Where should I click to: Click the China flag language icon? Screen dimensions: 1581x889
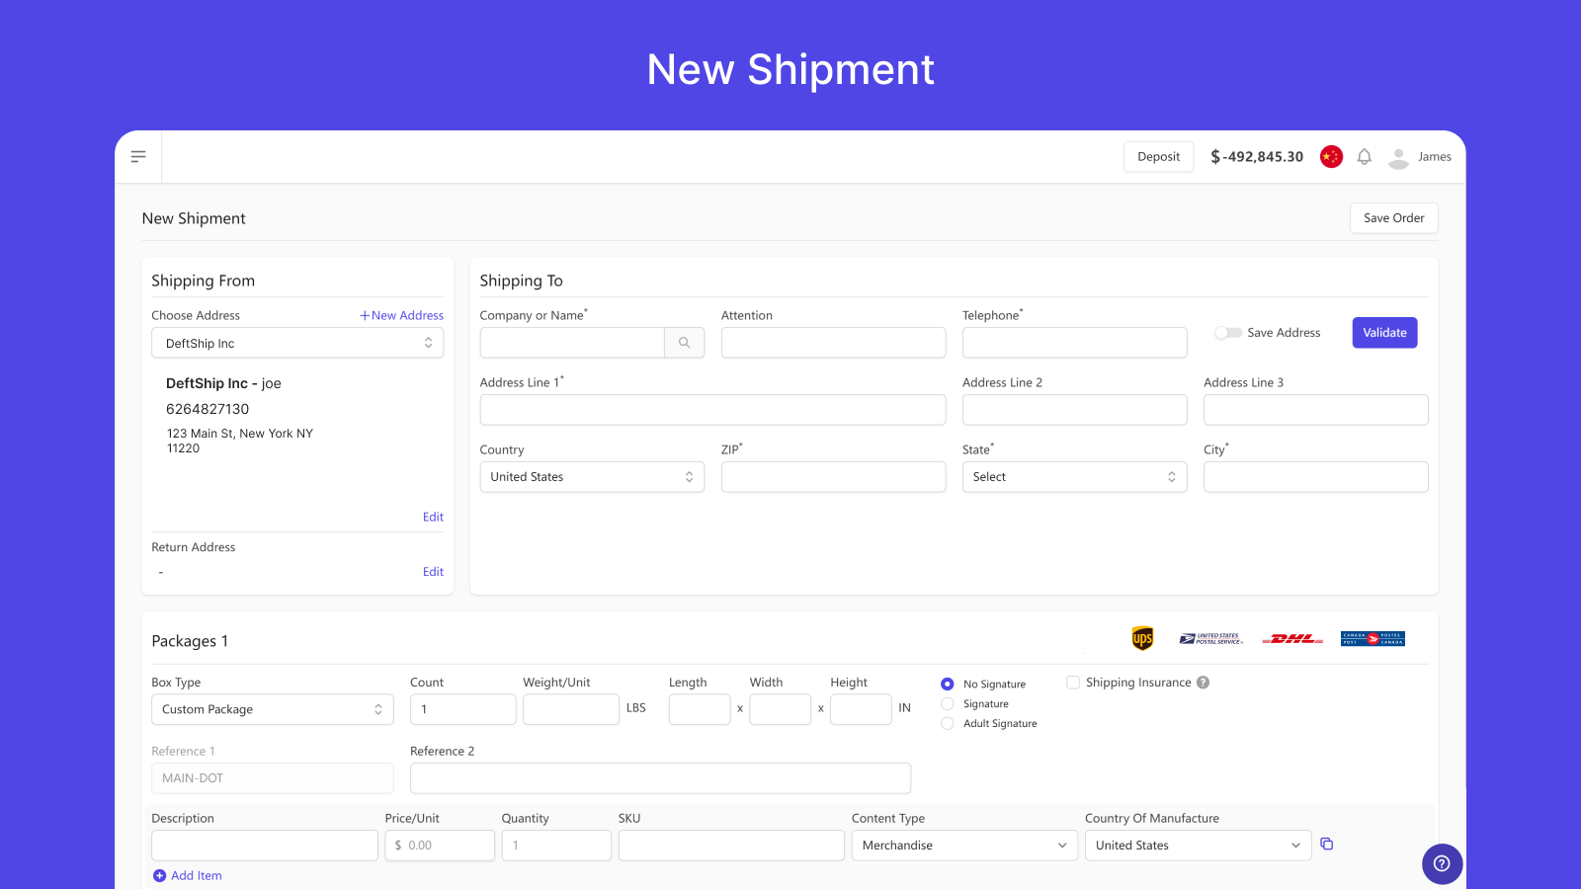tap(1331, 156)
